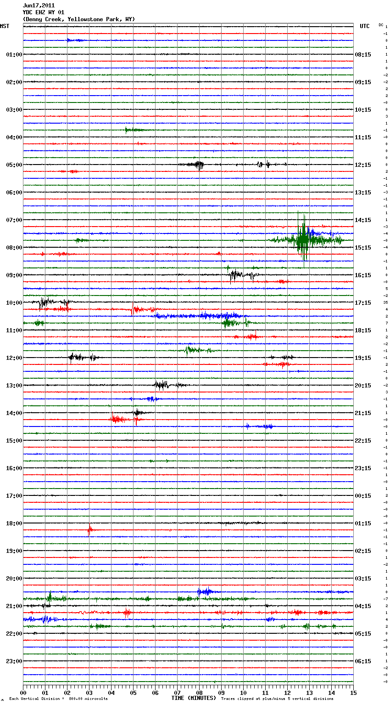Click the 14:15 UTC time label
This screenshot has width=390, height=705.
point(363,220)
